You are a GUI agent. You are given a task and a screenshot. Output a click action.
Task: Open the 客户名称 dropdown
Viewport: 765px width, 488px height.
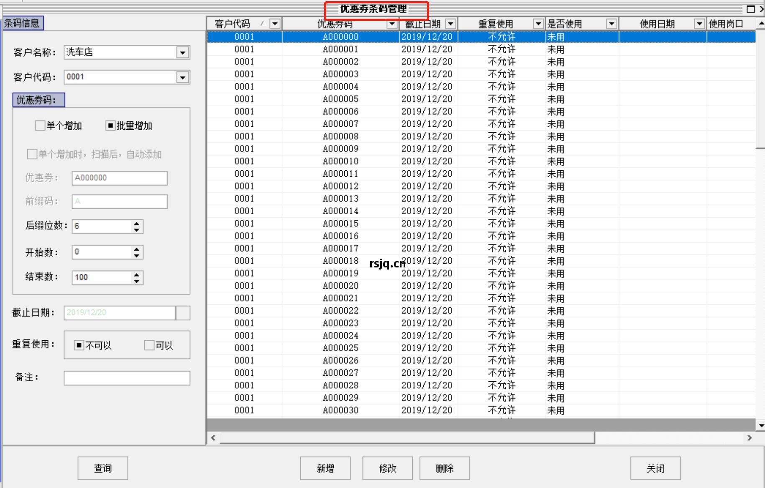pos(183,52)
